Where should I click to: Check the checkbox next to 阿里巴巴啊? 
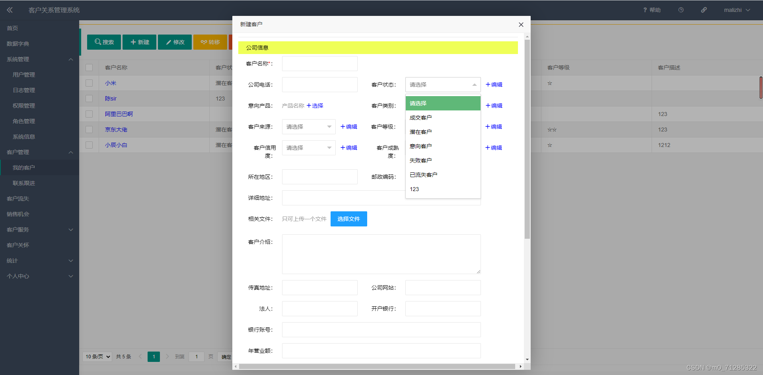click(89, 114)
